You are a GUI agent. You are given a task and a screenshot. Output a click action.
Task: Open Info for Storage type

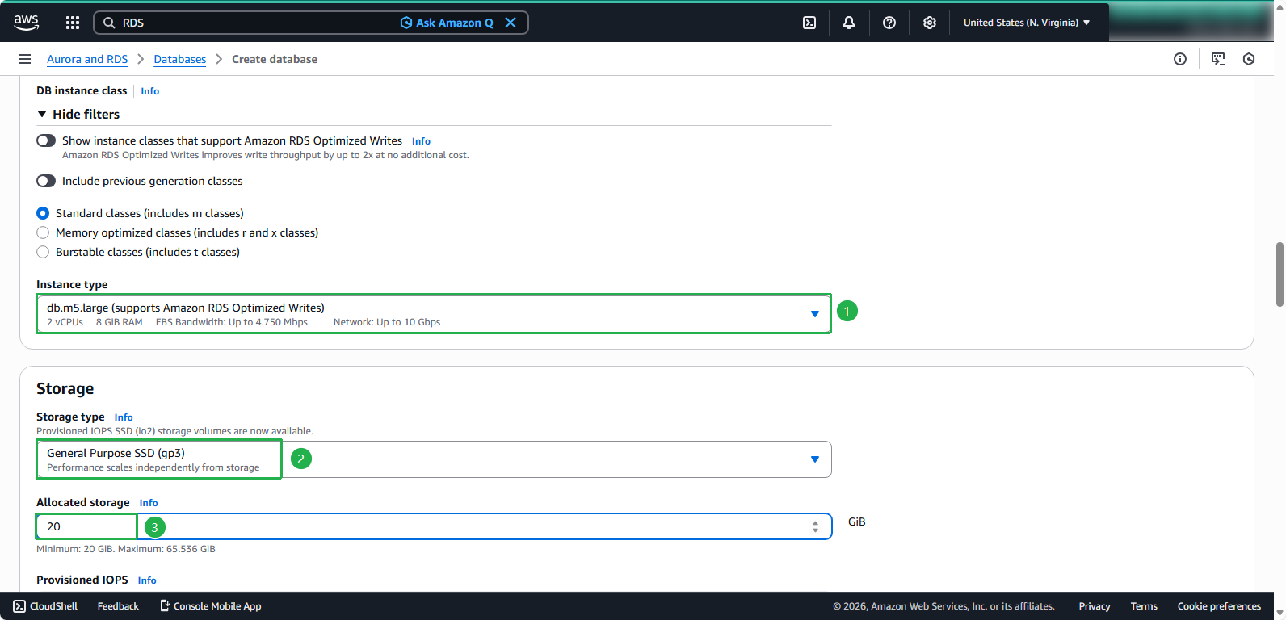[x=124, y=417]
